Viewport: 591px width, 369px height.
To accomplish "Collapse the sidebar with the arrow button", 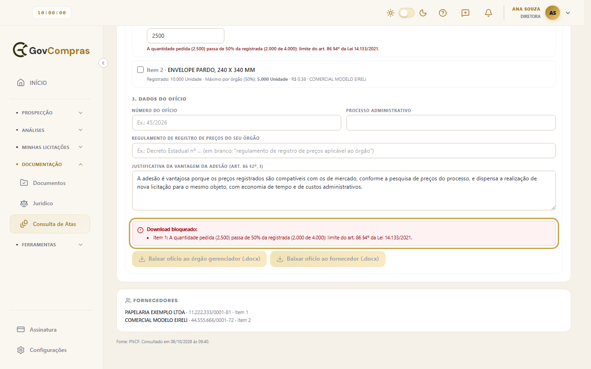I will [103, 63].
